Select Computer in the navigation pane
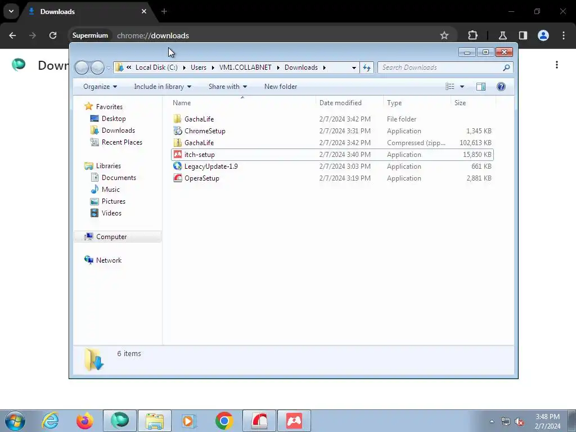Image resolution: width=576 pixels, height=432 pixels. pos(118,237)
